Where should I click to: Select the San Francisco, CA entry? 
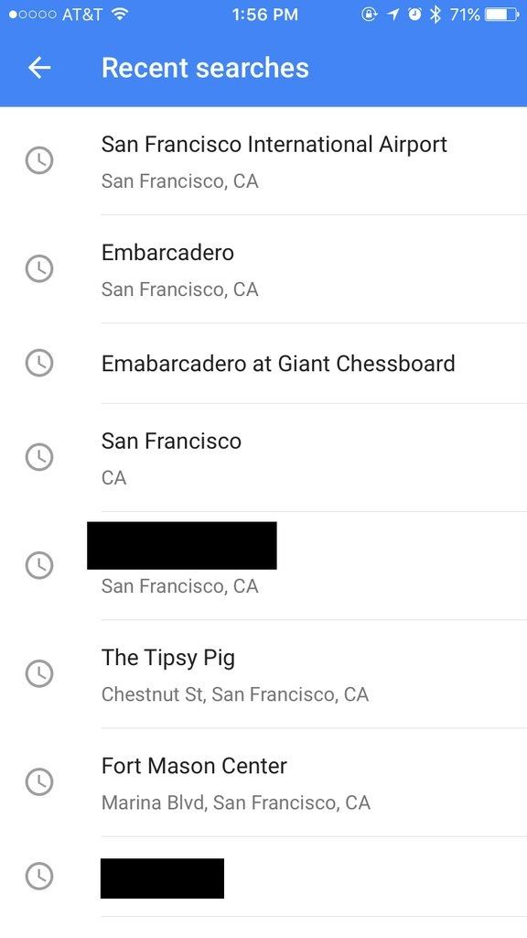pos(274,457)
